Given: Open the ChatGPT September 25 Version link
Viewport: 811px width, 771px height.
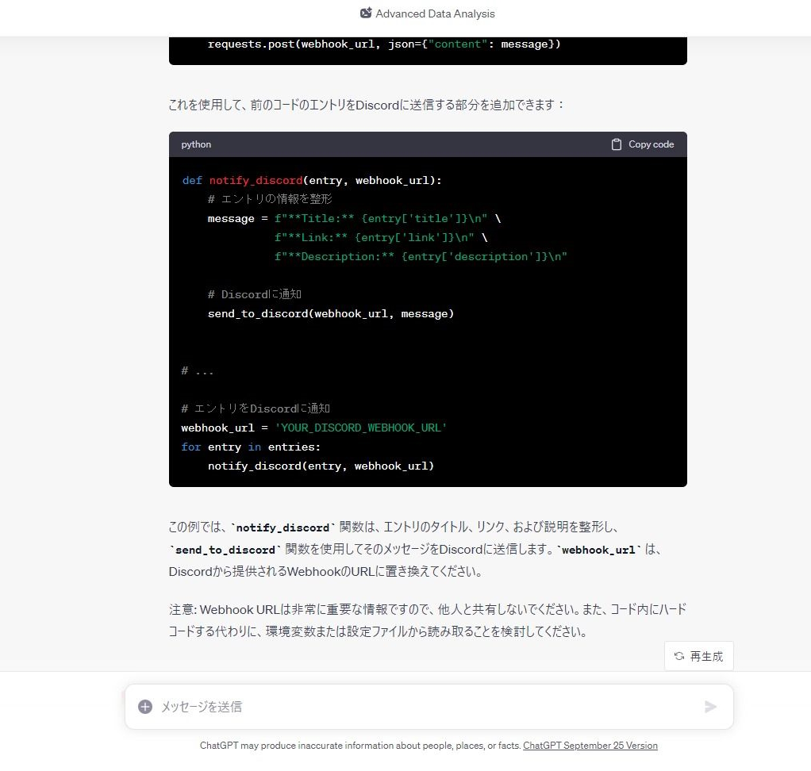Looking at the screenshot, I should pos(590,746).
